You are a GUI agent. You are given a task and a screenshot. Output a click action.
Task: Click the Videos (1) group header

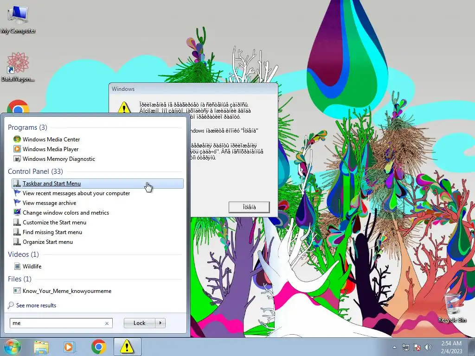23,254
